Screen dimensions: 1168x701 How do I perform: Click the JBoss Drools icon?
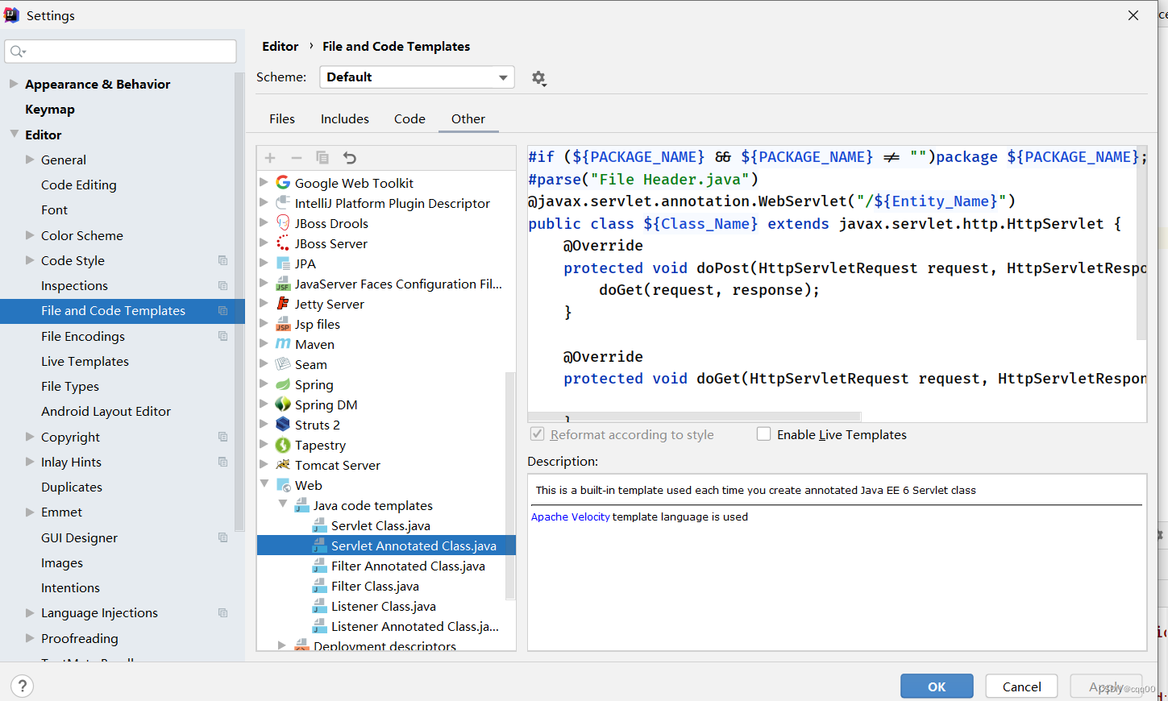pos(283,223)
